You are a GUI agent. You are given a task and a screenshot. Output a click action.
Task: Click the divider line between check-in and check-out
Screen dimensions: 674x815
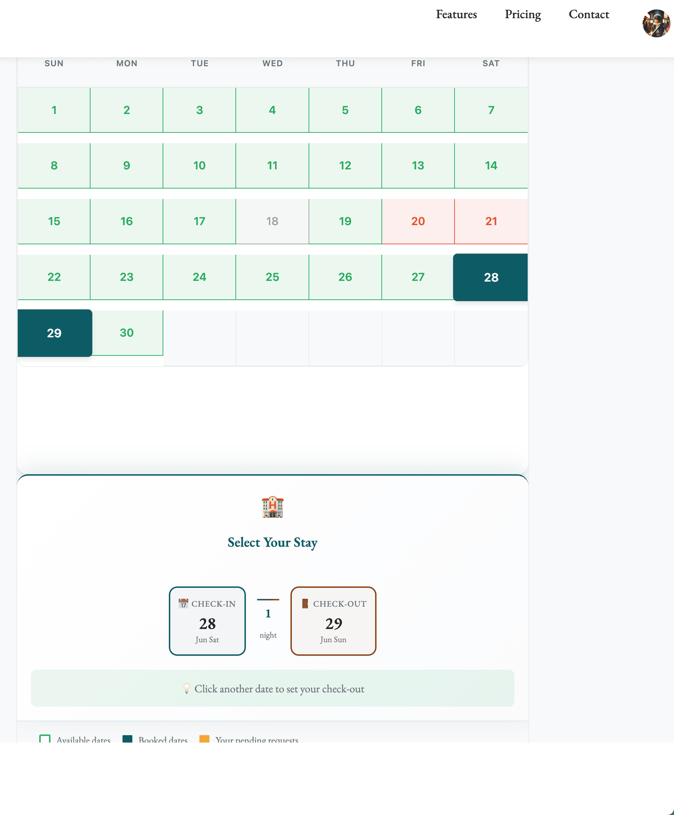[x=268, y=599]
